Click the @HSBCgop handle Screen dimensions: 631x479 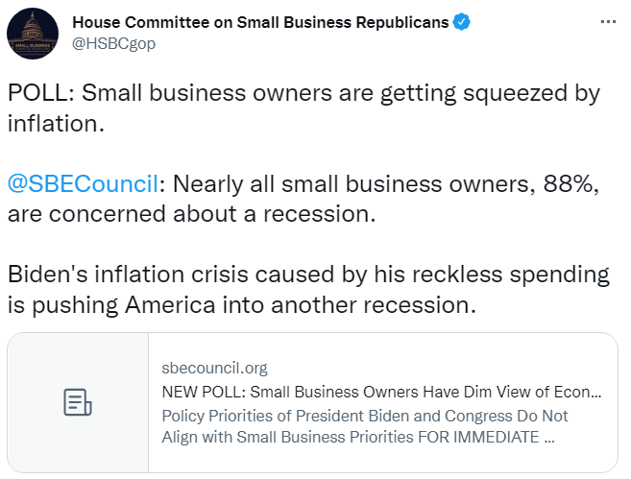click(114, 43)
